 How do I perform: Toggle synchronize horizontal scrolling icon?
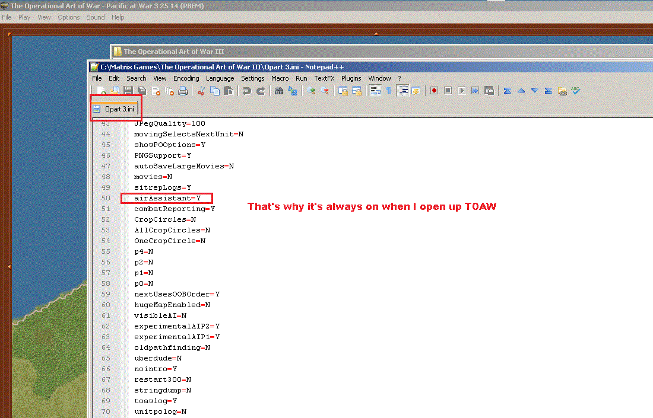click(x=357, y=91)
